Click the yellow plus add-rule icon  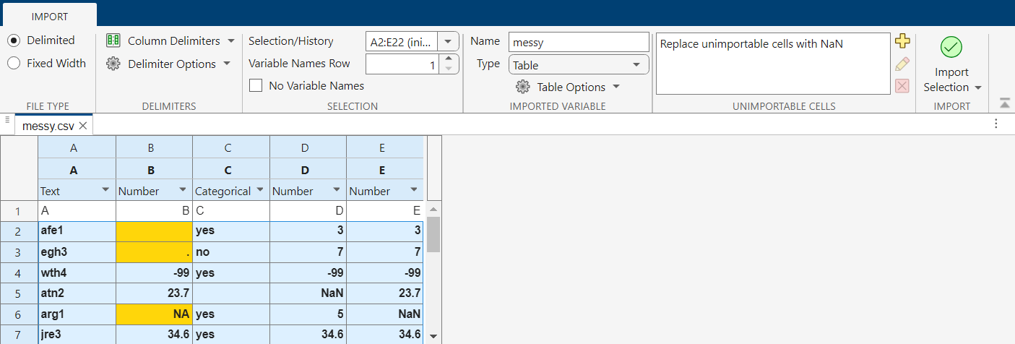point(902,41)
